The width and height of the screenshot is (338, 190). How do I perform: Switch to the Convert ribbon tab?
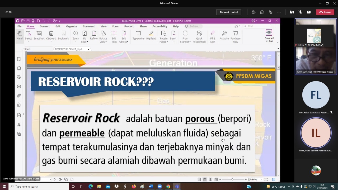(x=45, y=26)
